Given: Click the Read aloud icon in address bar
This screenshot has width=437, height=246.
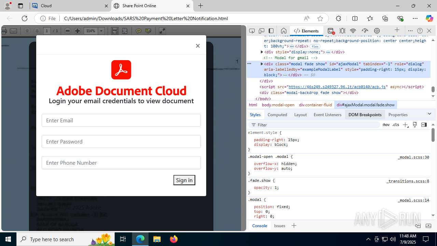Looking at the screenshot, I should [x=307, y=18].
